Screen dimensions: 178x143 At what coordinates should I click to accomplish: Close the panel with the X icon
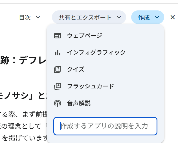[x=173, y=17]
